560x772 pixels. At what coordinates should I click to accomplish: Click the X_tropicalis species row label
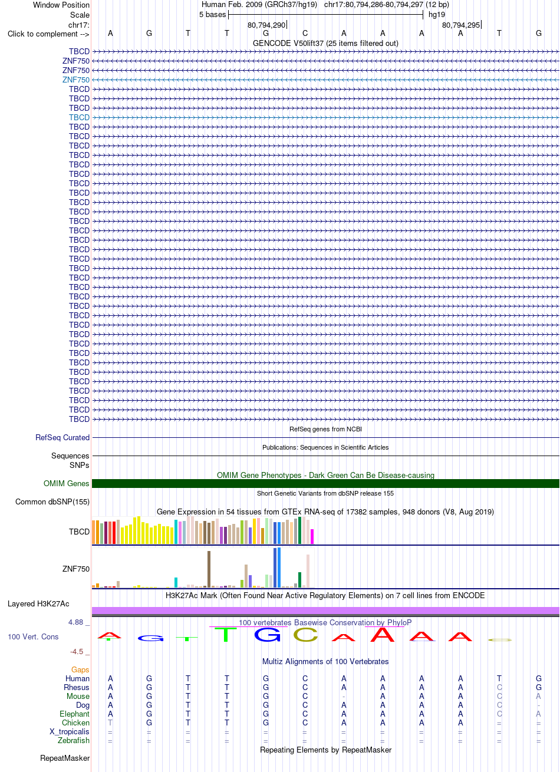click(x=70, y=732)
